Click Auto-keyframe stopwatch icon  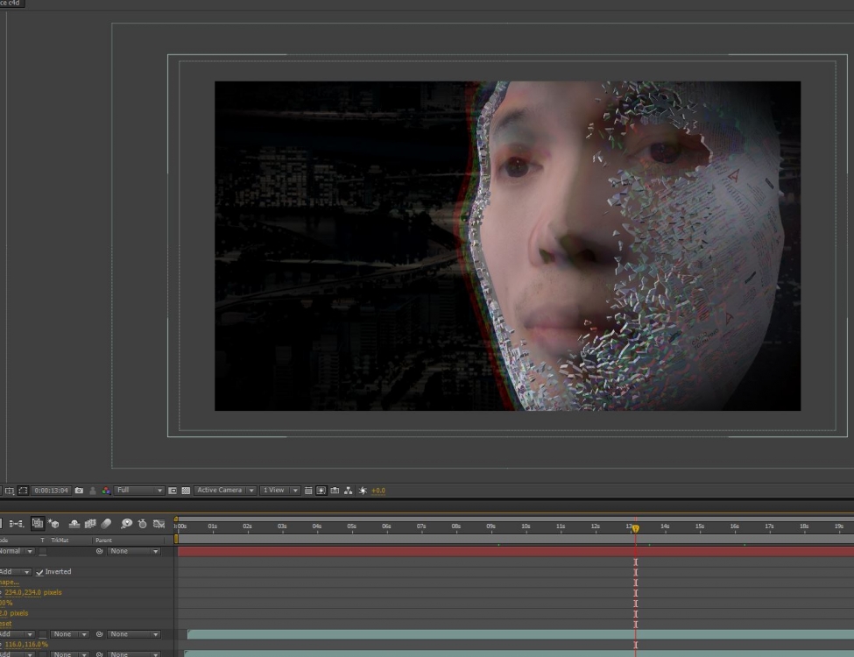142,524
